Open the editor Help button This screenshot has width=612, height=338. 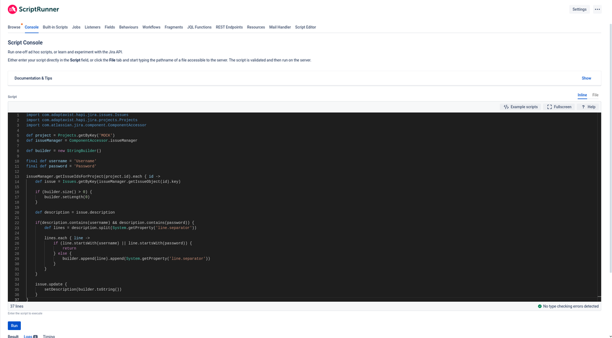pos(588,107)
